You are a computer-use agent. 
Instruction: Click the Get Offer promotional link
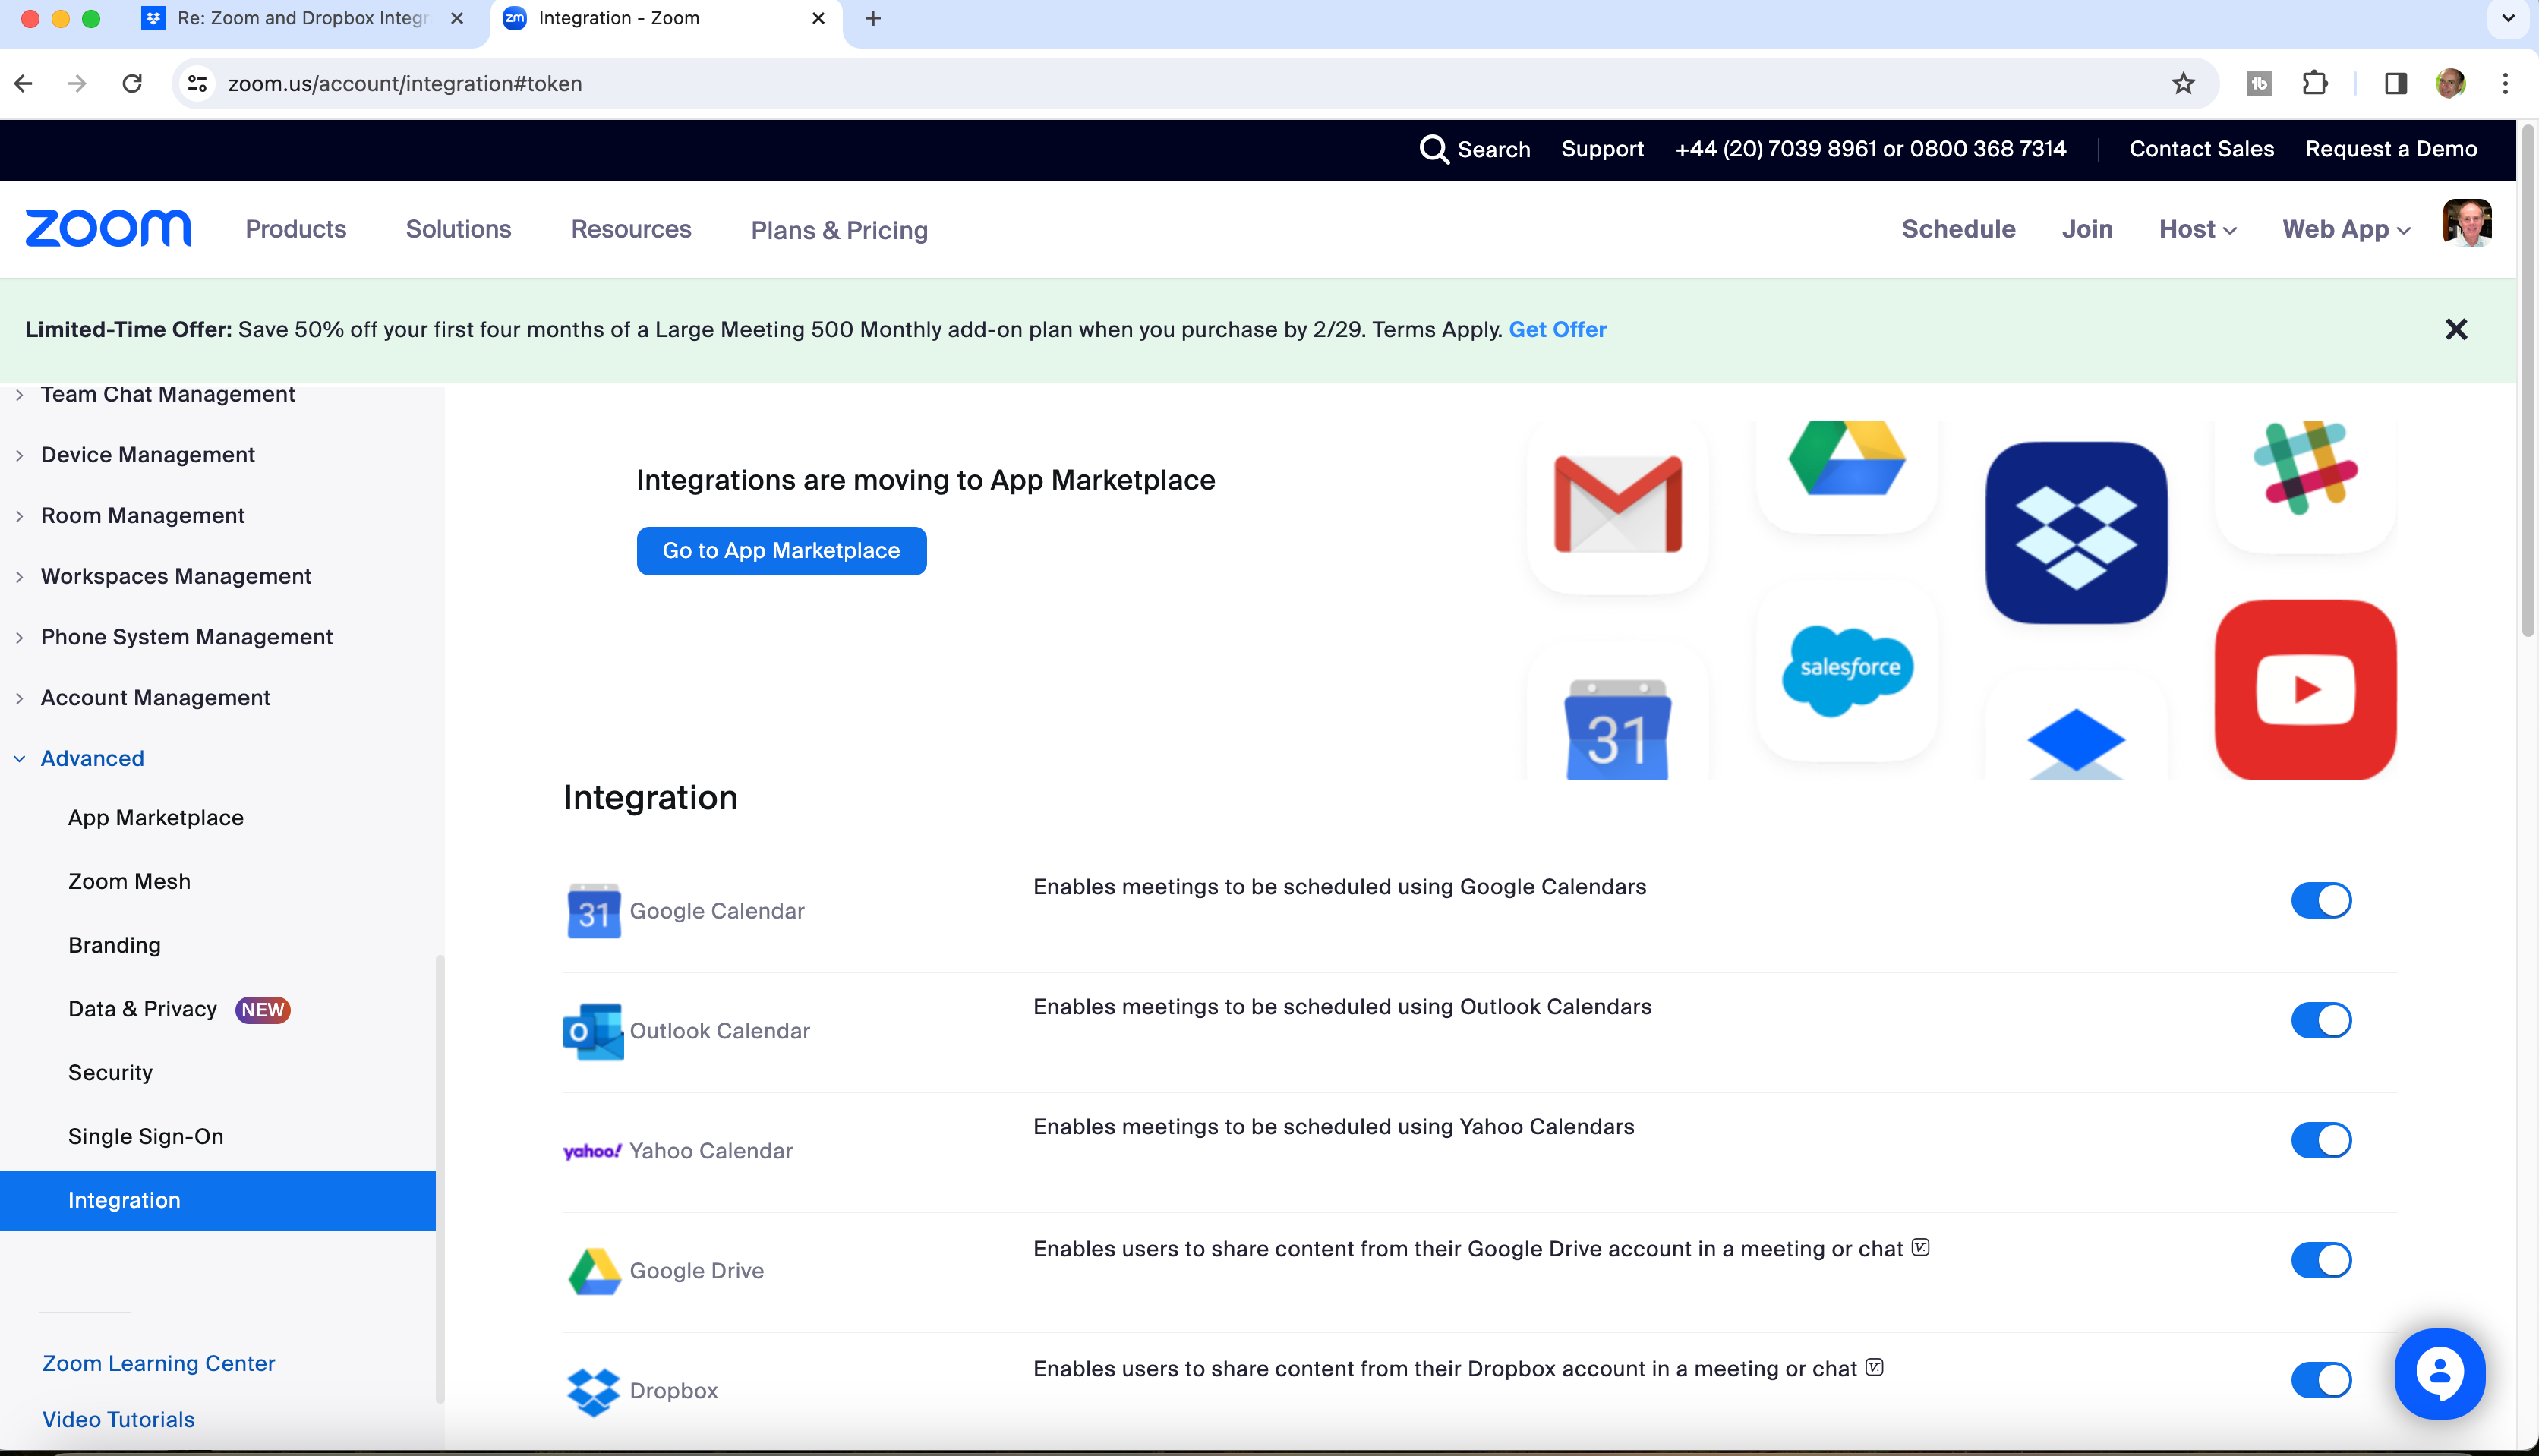tap(1557, 329)
